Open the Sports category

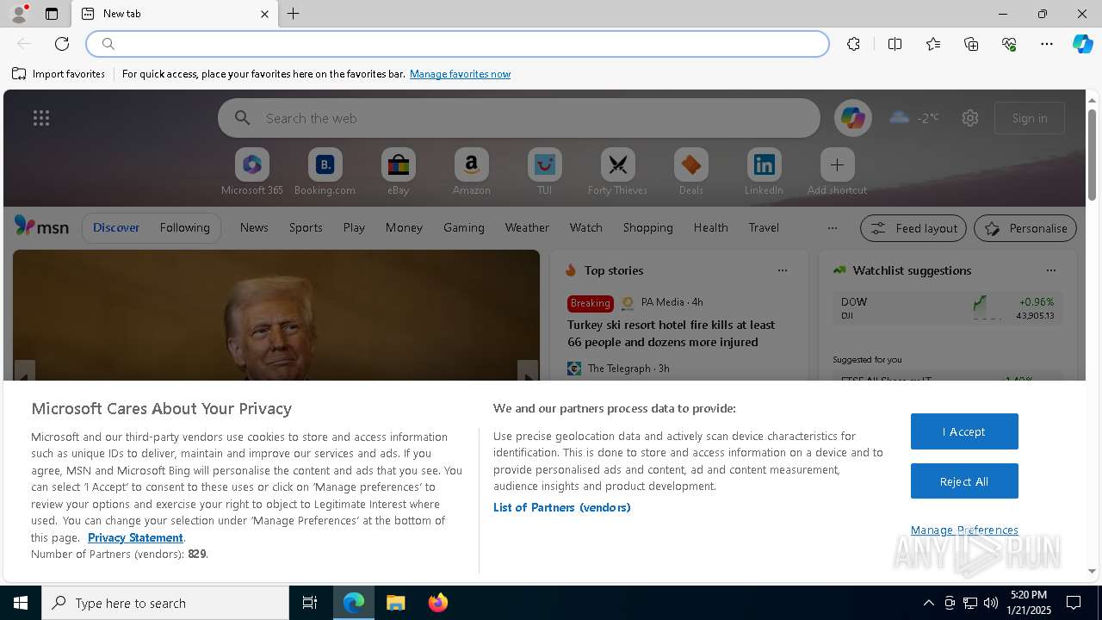coord(306,227)
